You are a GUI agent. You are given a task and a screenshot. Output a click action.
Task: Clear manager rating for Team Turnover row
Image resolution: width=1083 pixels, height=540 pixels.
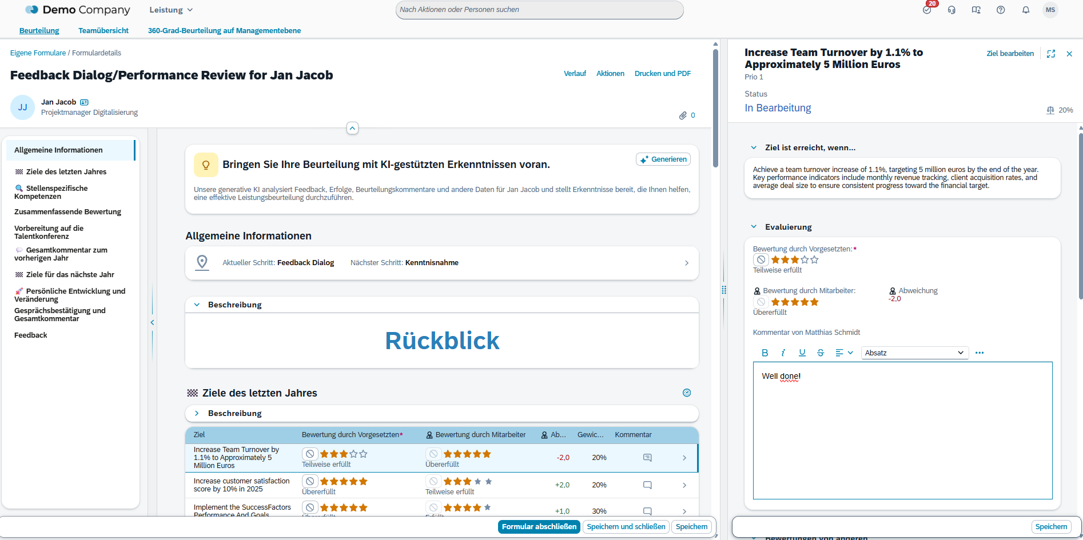pos(310,454)
